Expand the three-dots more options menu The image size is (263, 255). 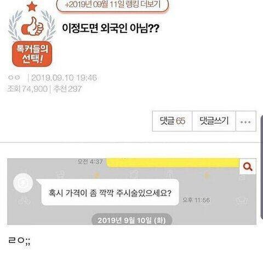click(x=246, y=121)
